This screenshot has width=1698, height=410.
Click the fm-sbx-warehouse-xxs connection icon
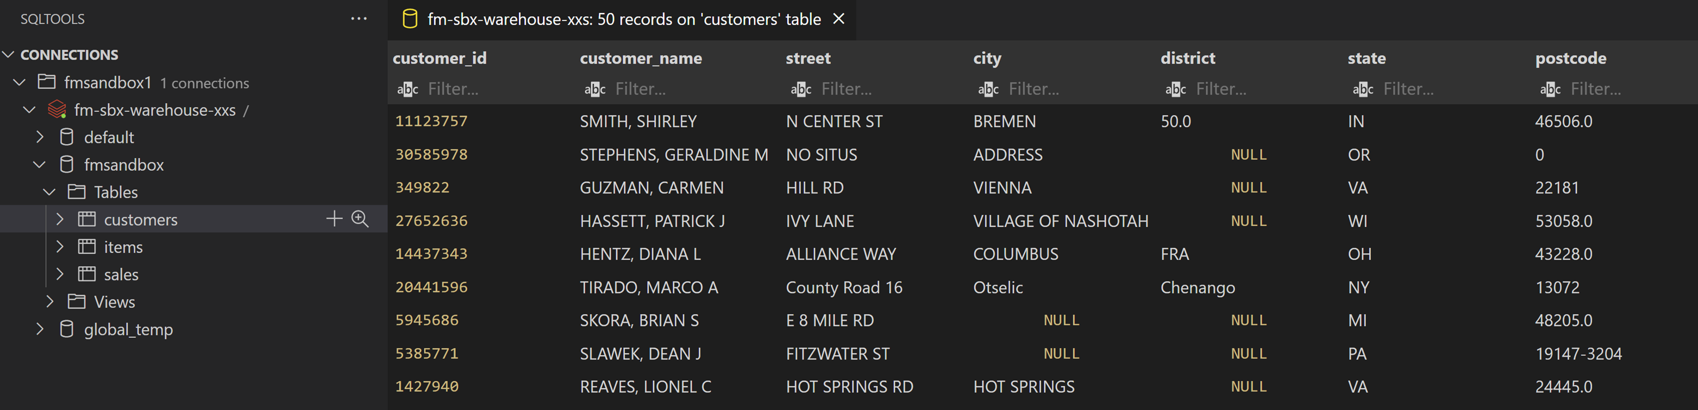[58, 109]
